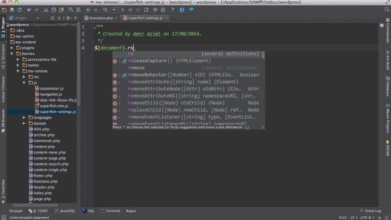Click the Synchronize refresh icon
This screenshot has width=391, height=220.
(19, 10)
